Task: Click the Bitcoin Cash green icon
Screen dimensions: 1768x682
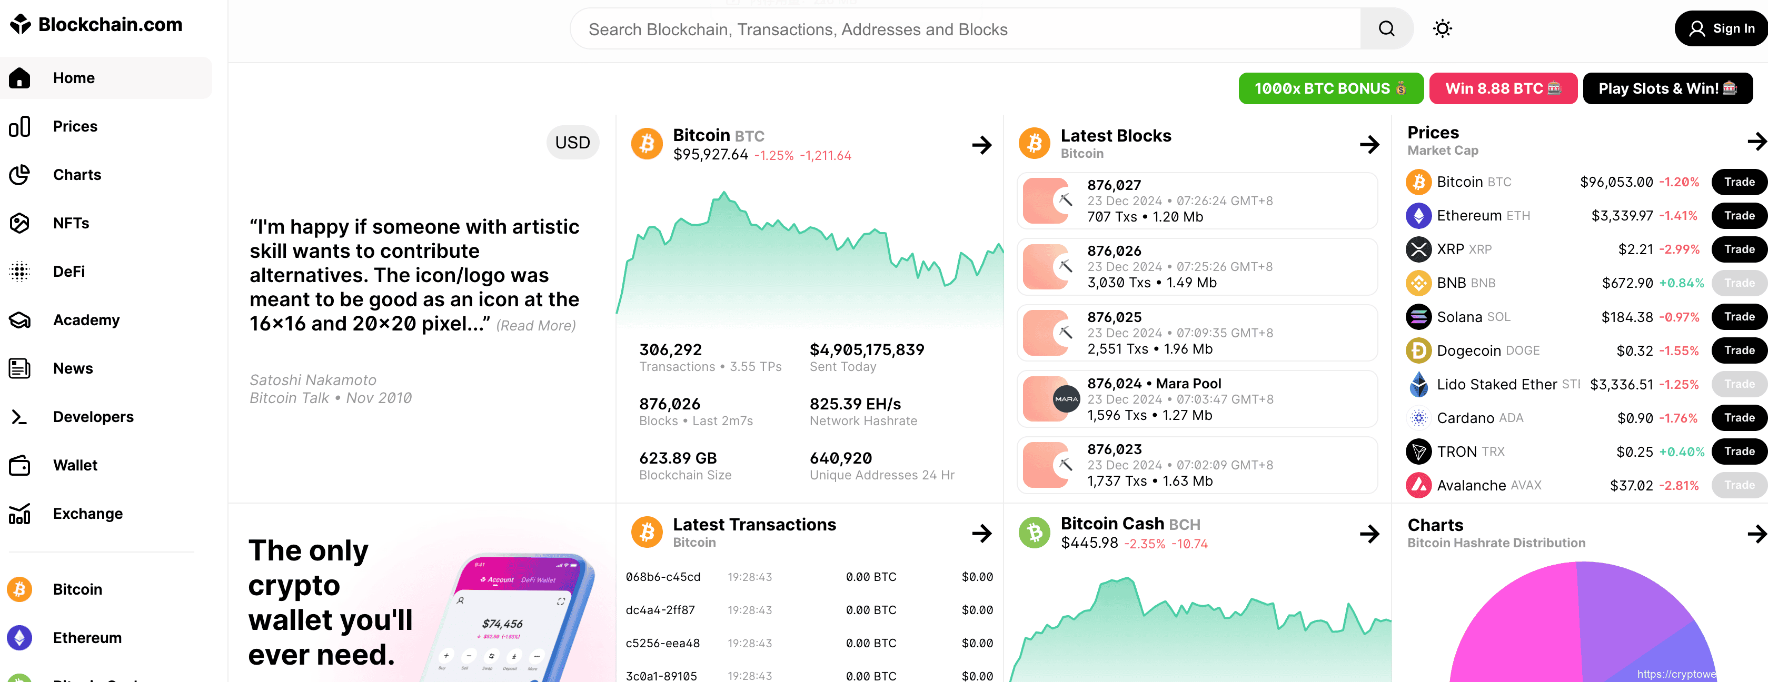Action: point(1034,533)
